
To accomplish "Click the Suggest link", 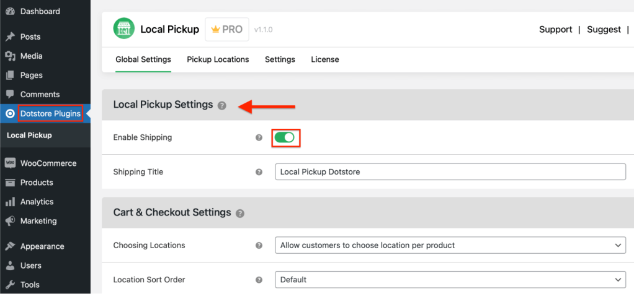I will click(x=604, y=29).
